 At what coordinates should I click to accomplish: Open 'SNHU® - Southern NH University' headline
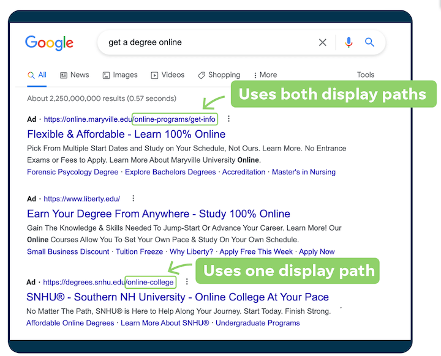point(178,297)
